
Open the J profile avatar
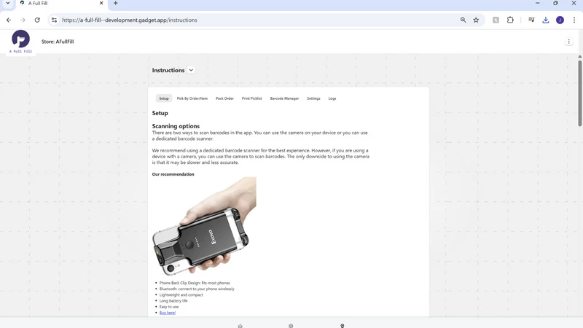(x=560, y=20)
